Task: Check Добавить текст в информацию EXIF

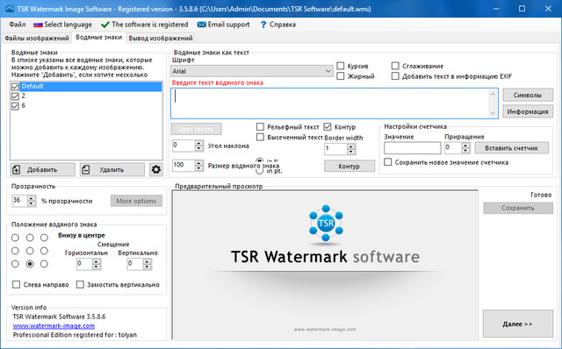Action: 395,76
